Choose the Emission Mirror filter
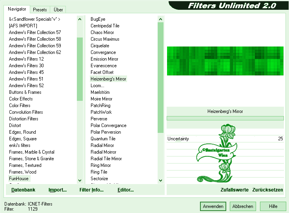 tap(104, 59)
